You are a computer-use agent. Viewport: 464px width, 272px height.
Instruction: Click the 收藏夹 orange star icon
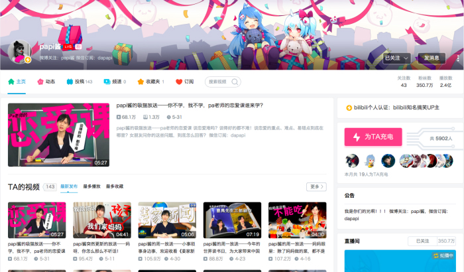pyautogui.click(x=141, y=82)
